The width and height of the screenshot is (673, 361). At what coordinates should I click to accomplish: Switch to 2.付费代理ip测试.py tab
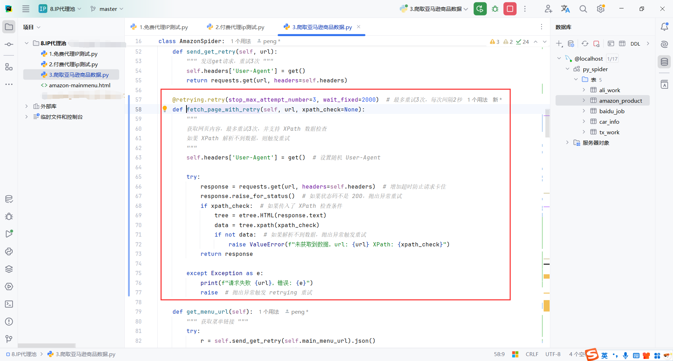click(236, 27)
